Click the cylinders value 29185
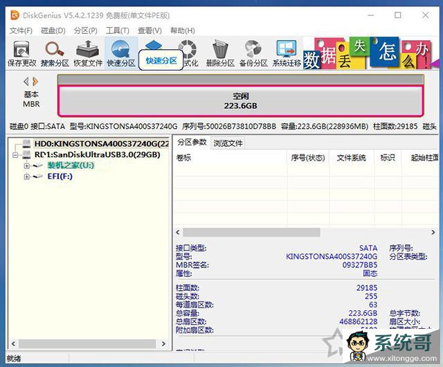This screenshot has height=367, width=443. pyautogui.click(x=367, y=288)
